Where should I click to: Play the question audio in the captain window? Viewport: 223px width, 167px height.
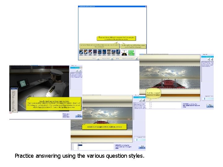(x=77, y=71)
